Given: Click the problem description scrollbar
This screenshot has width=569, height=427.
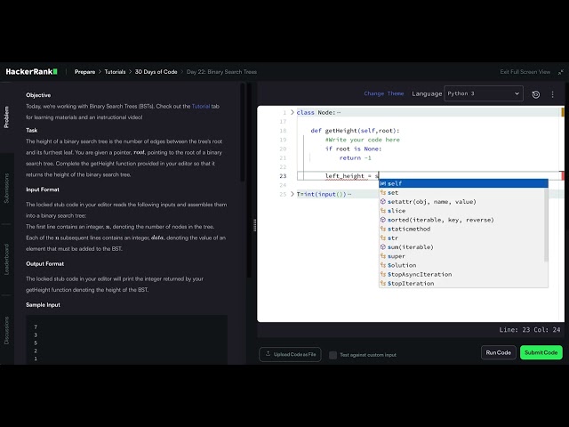Looking at the screenshot, I should click(x=243, y=133).
